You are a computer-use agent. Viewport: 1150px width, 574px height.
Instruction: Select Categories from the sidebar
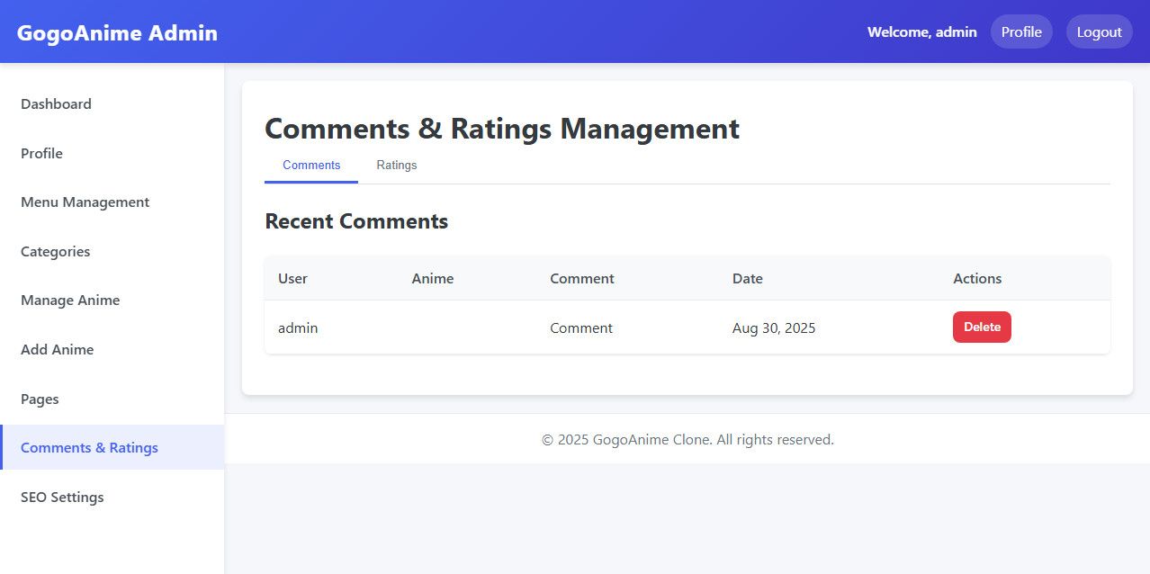55,251
